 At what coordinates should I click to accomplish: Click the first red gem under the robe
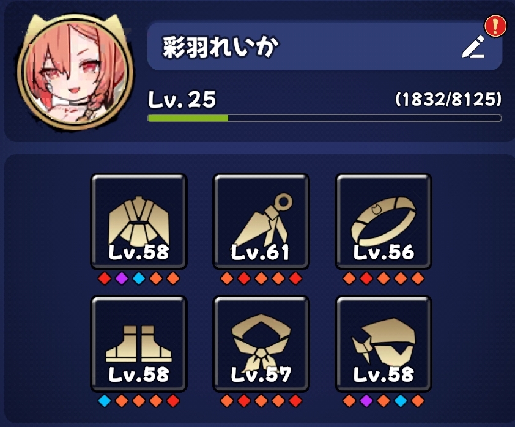105,278
